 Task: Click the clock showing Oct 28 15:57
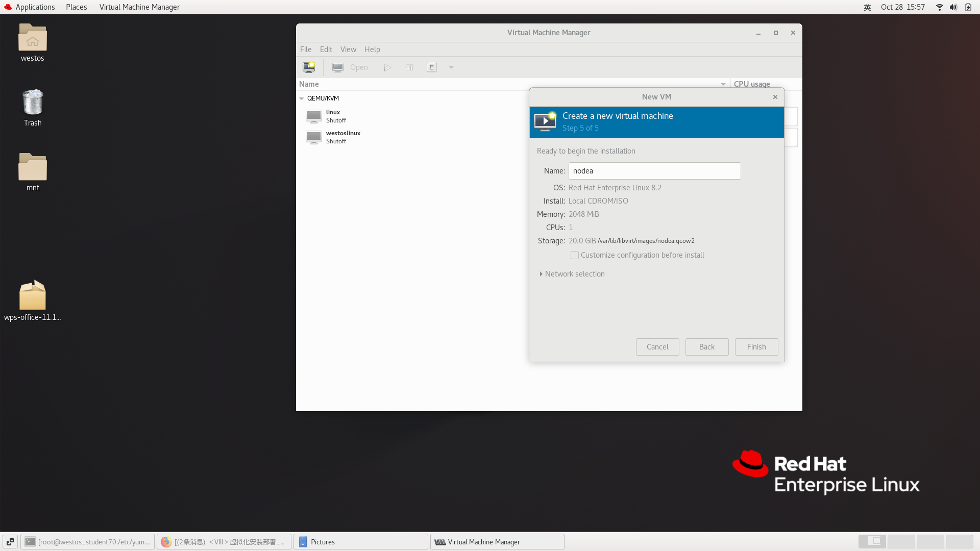[903, 7]
